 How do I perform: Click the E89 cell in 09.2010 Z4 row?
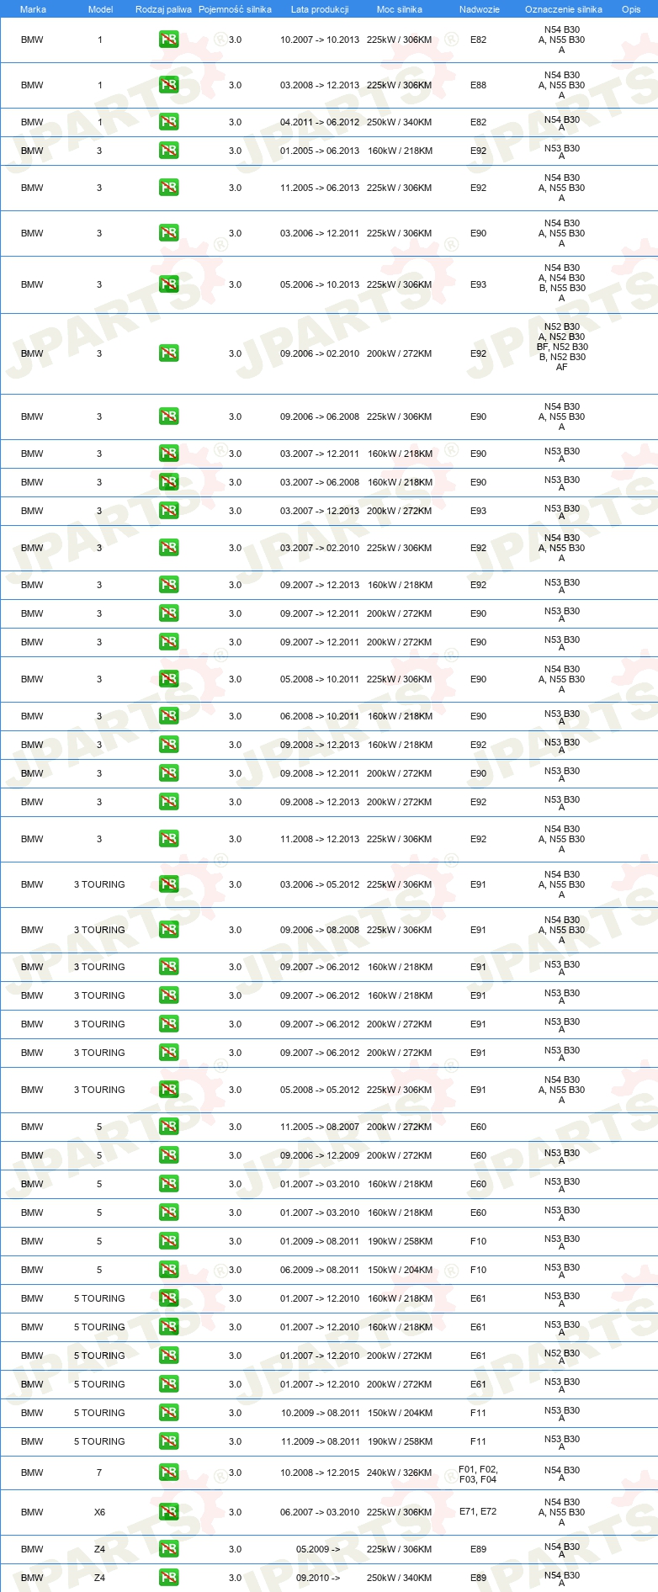(478, 1578)
